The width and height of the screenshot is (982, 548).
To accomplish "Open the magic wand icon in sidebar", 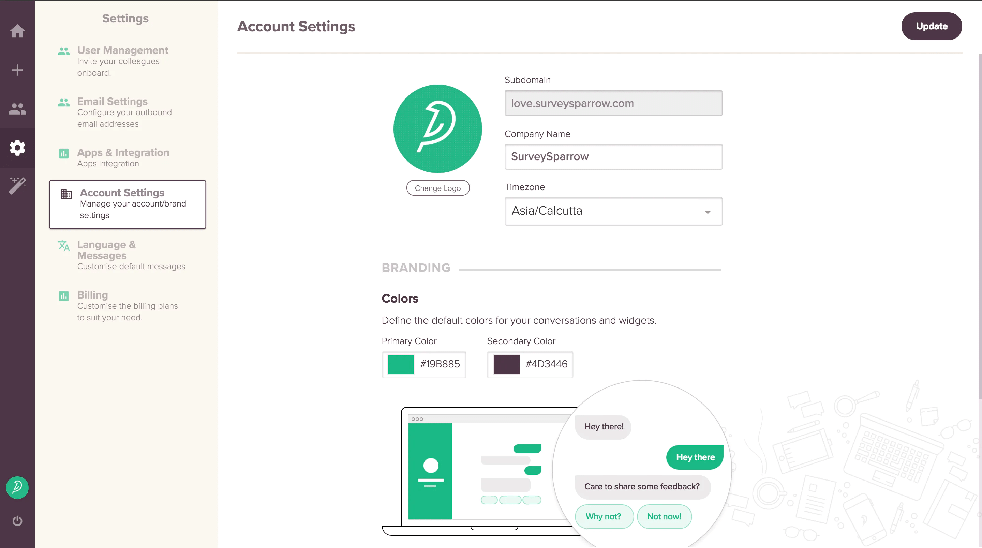I will (x=17, y=186).
